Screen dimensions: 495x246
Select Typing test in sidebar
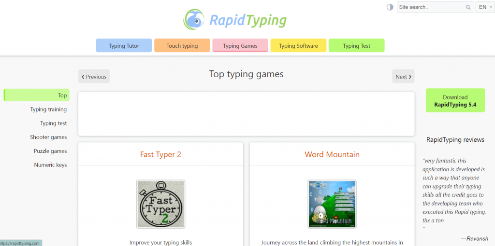[x=53, y=123]
